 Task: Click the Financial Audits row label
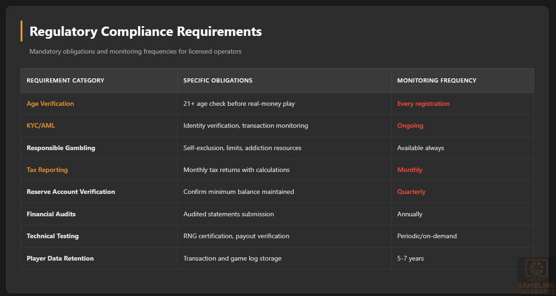[x=51, y=214]
